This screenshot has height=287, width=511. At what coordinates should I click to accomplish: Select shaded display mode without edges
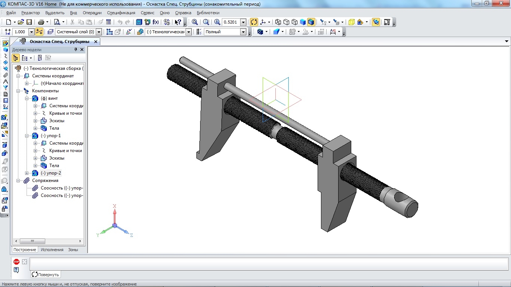tap(303, 22)
